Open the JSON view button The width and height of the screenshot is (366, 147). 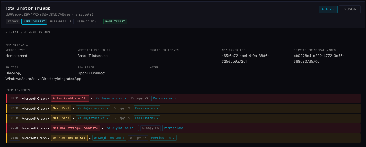[x=350, y=9]
